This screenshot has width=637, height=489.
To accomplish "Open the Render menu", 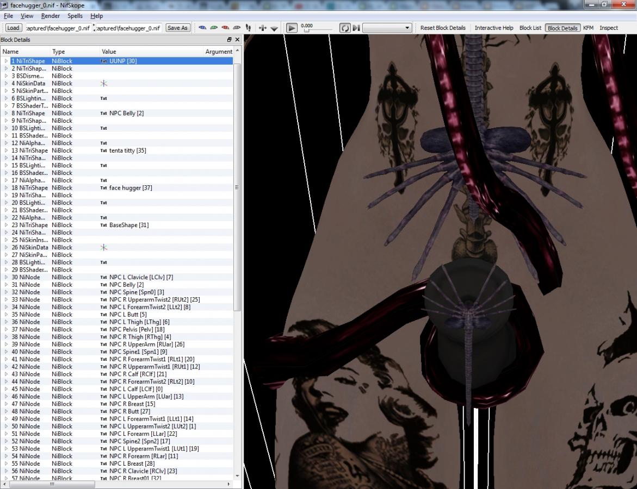I will 51,16.
